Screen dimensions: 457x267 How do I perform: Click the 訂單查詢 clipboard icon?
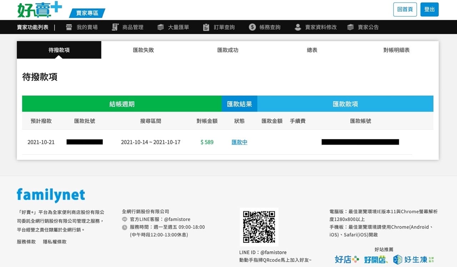[206, 27]
